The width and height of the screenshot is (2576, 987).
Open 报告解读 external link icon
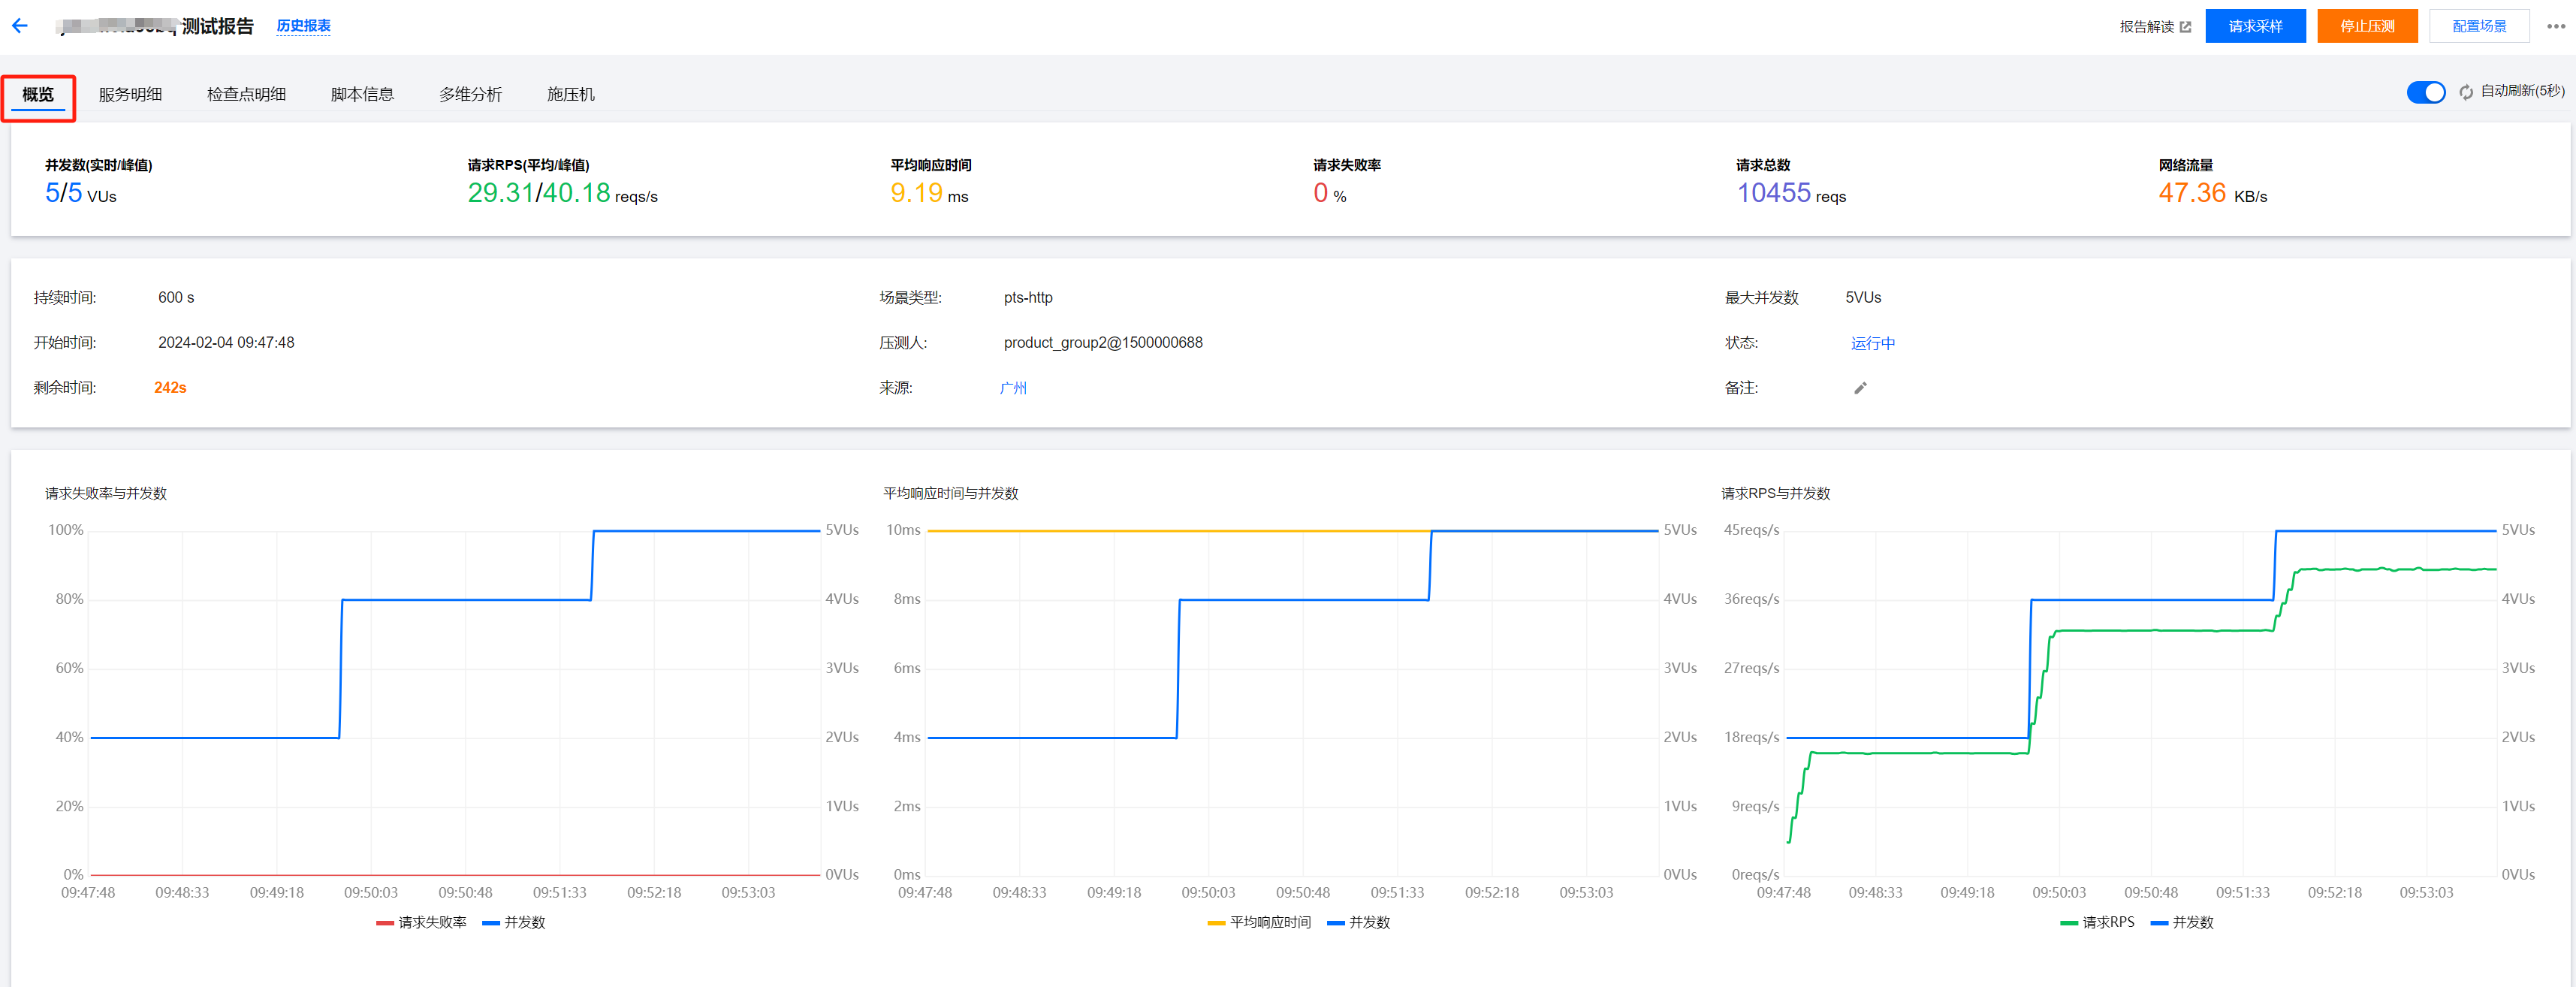tap(2185, 27)
